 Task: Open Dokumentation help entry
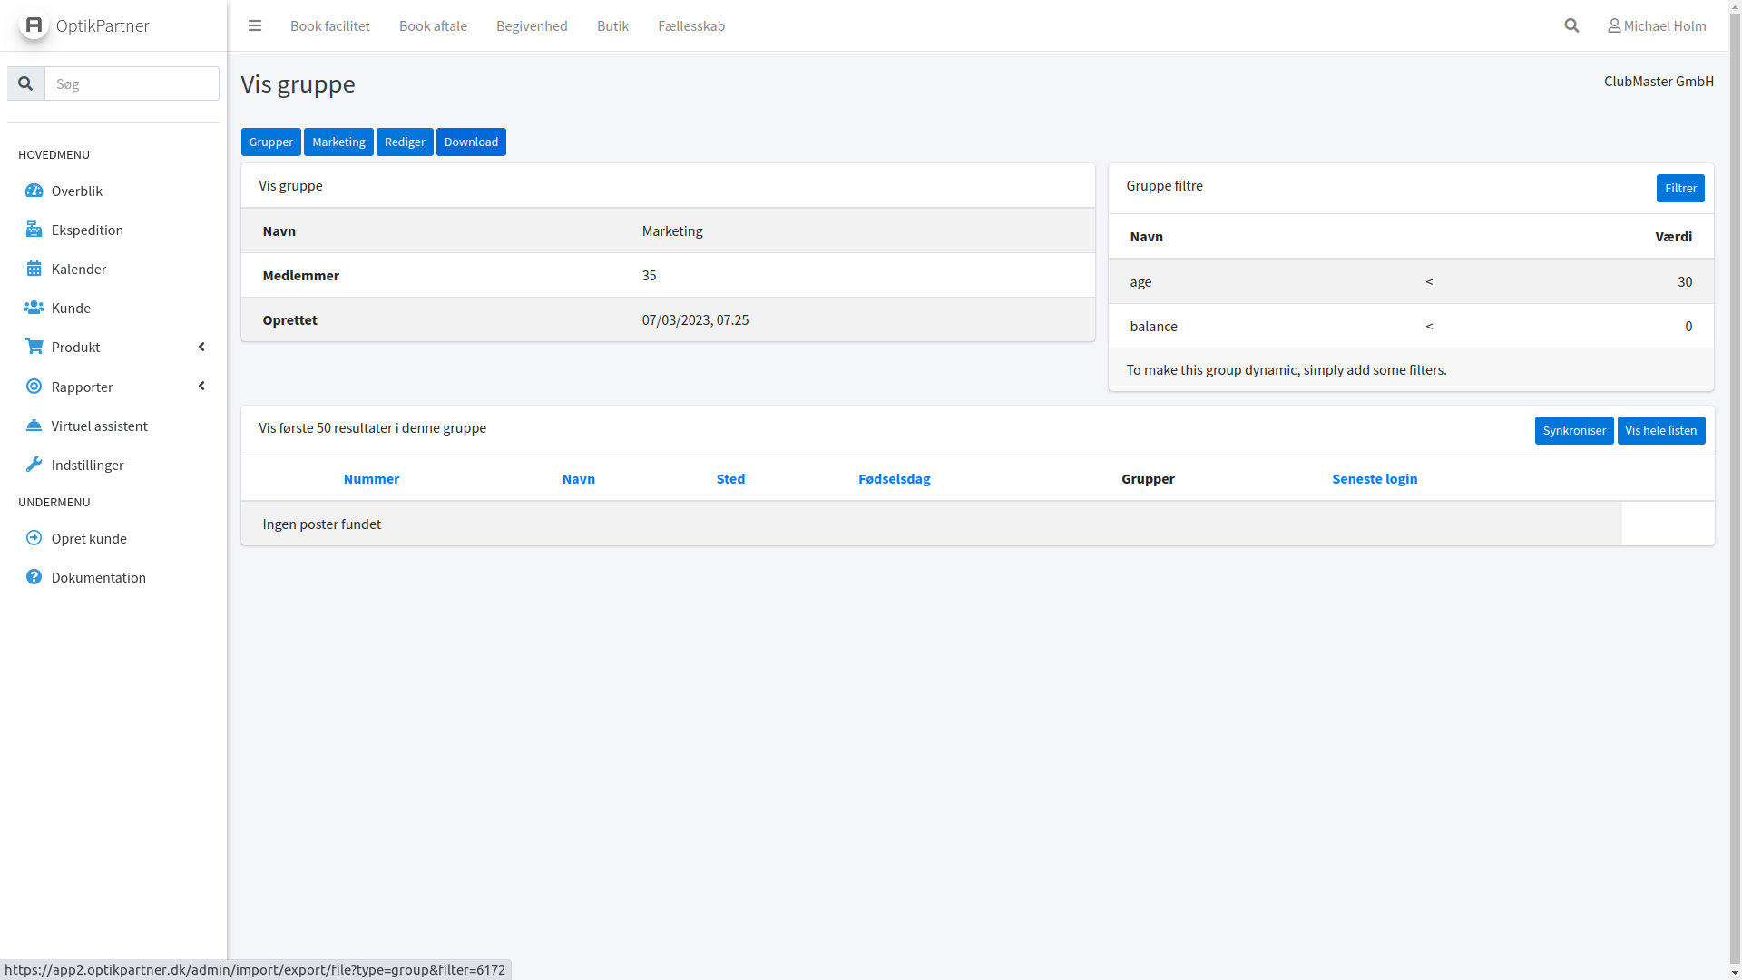click(x=98, y=577)
